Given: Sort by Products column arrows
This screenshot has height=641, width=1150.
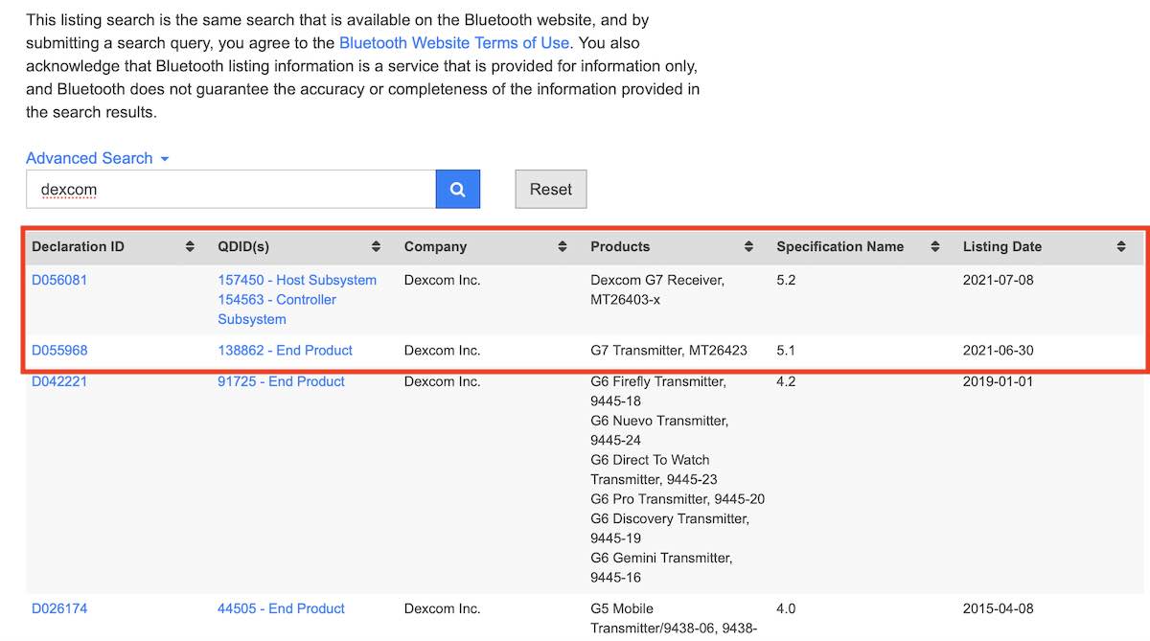Looking at the screenshot, I should [748, 247].
